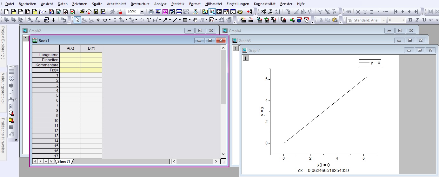Click the Set as Y column icon
439x177 pixels.
(365, 12)
